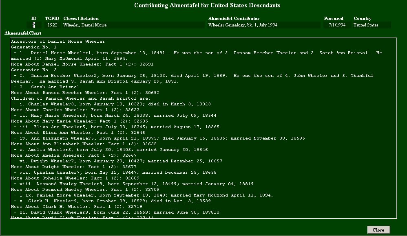Click the ID input field
Image resolution: width=407 pixels, height=236 pixels.
(x=34, y=25)
